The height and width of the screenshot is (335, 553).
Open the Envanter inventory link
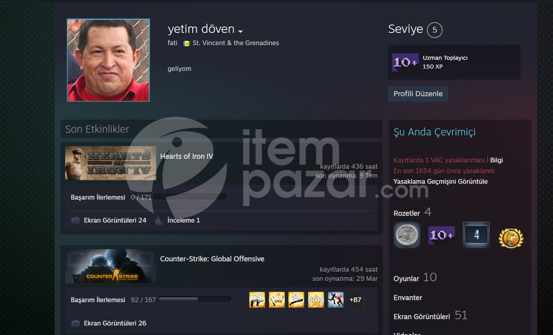coord(408,297)
